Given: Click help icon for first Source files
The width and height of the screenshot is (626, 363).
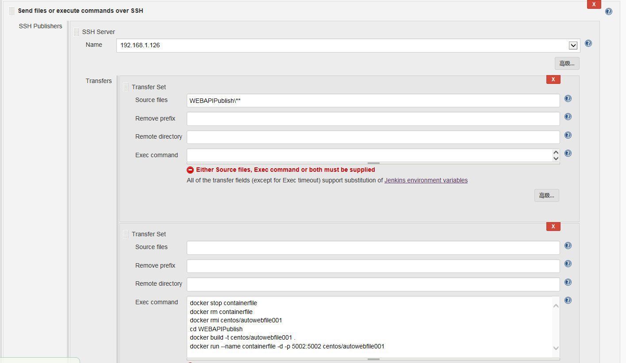Looking at the screenshot, I should click(568, 98).
